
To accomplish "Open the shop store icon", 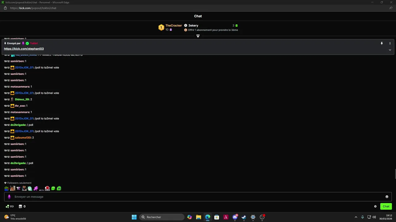I will point(21,207).
